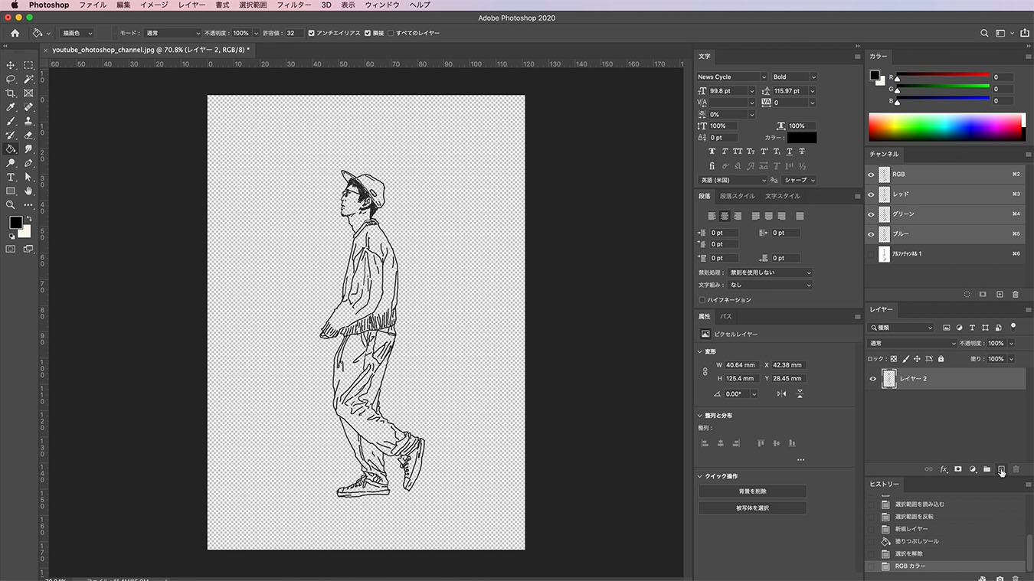Add layer mask in Layers panel

coord(957,469)
